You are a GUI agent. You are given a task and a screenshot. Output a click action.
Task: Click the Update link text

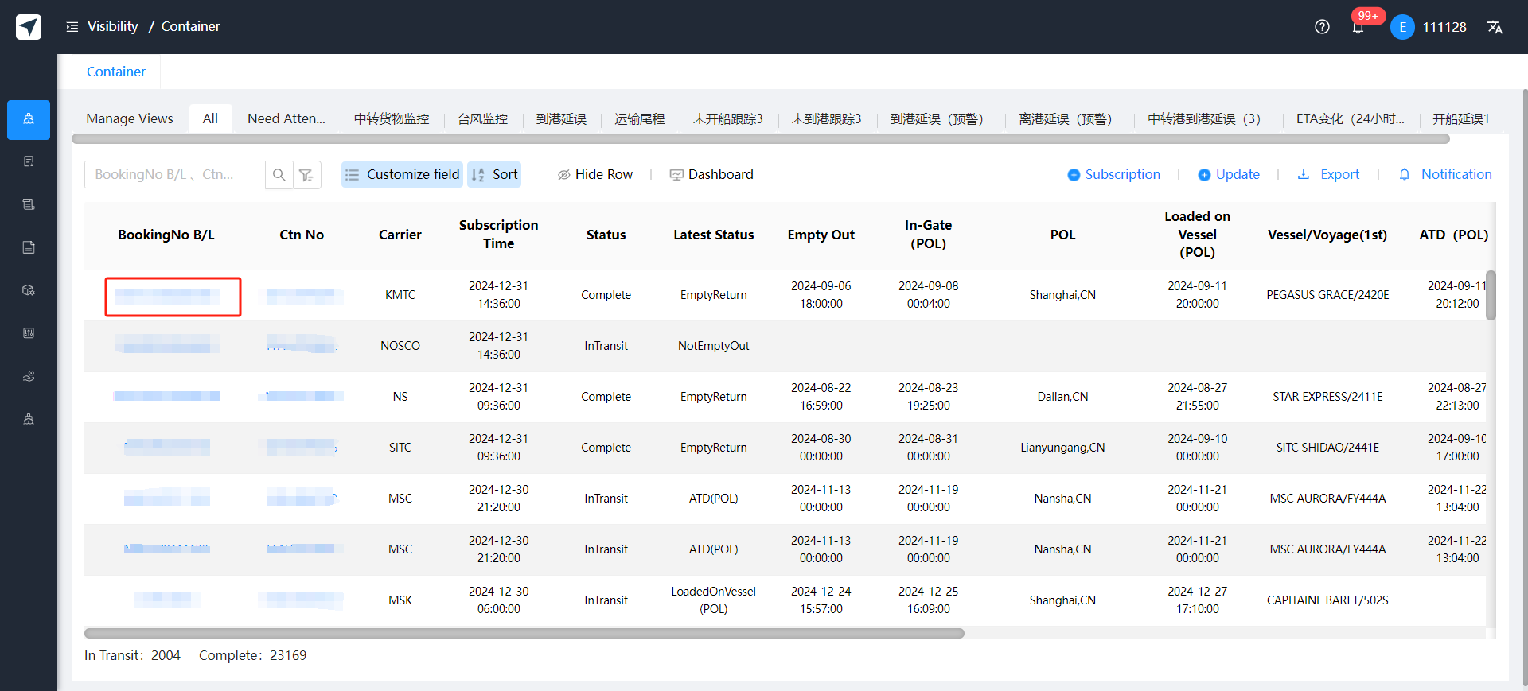coord(1238,174)
